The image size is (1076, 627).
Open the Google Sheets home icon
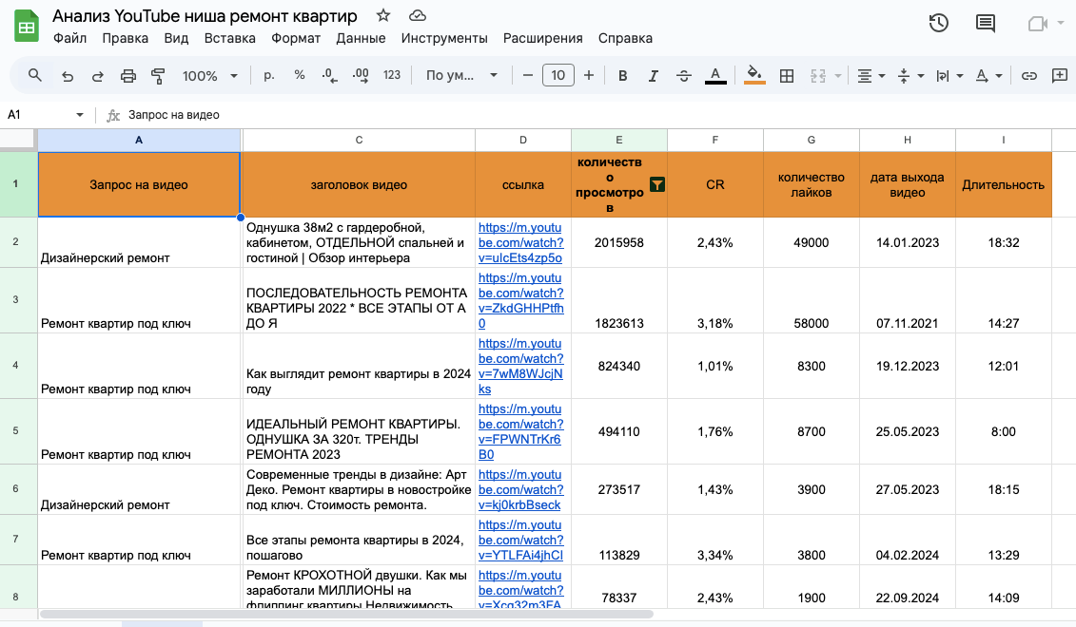[x=26, y=26]
